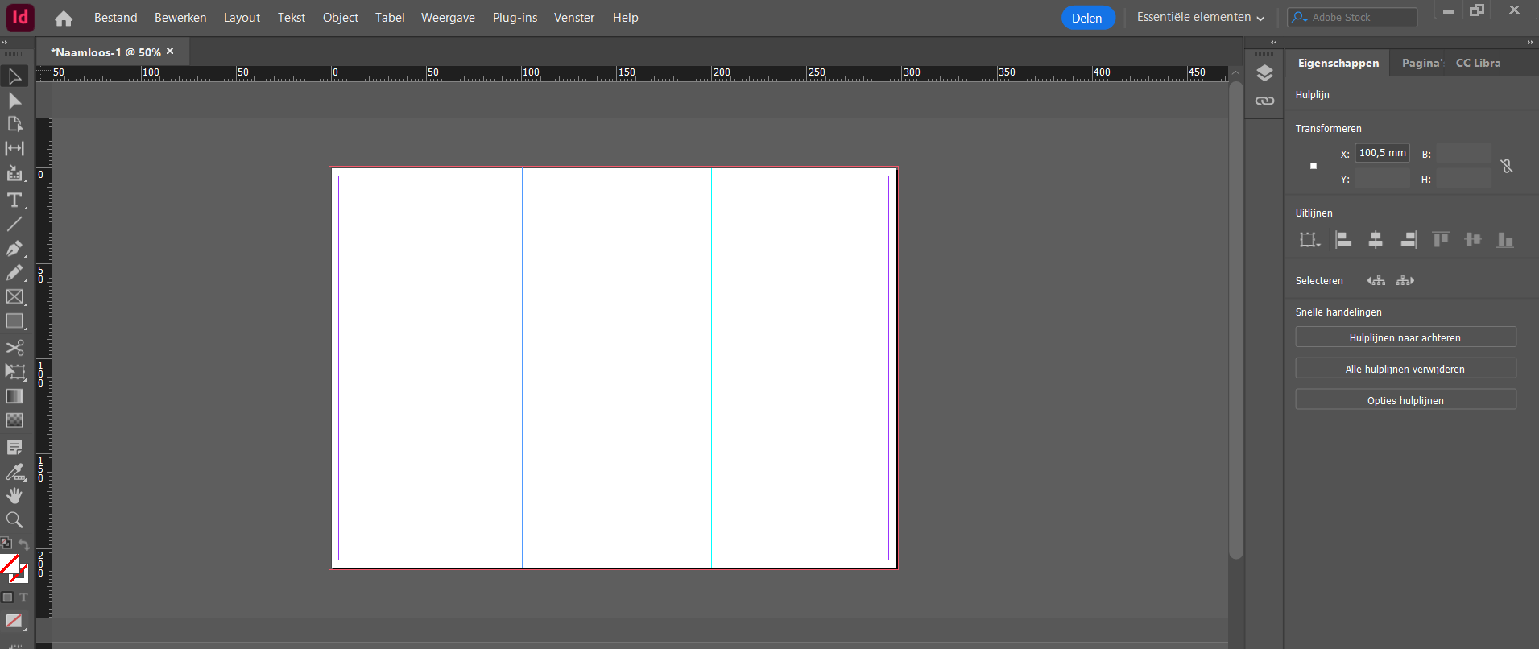Click Alle hulplijnen verwijderen button
Image resolution: width=1539 pixels, height=649 pixels.
(x=1405, y=369)
